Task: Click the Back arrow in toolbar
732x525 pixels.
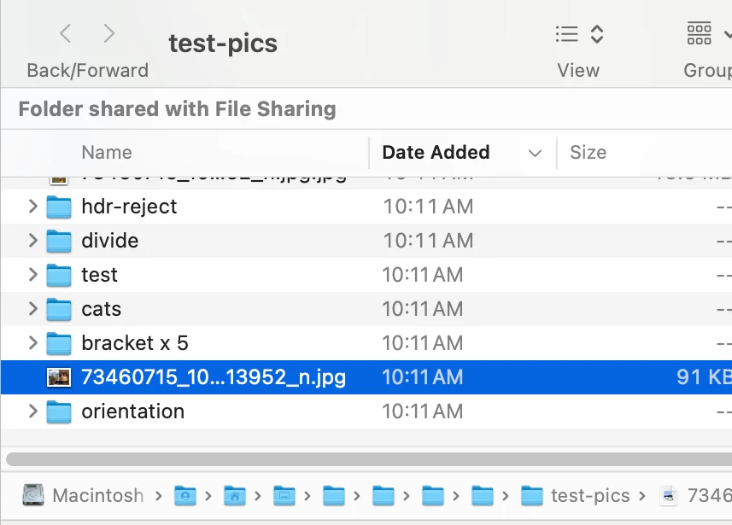Action: 65,34
